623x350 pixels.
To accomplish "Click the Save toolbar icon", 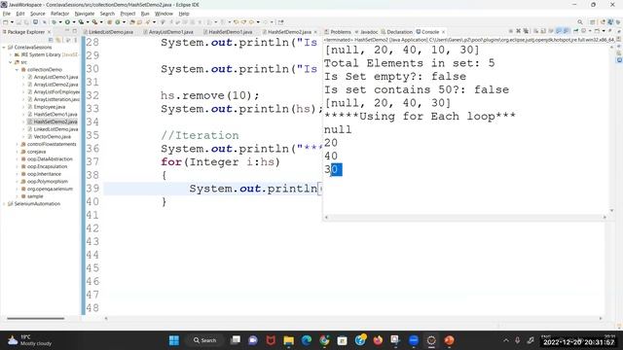I will tap(18, 22).
